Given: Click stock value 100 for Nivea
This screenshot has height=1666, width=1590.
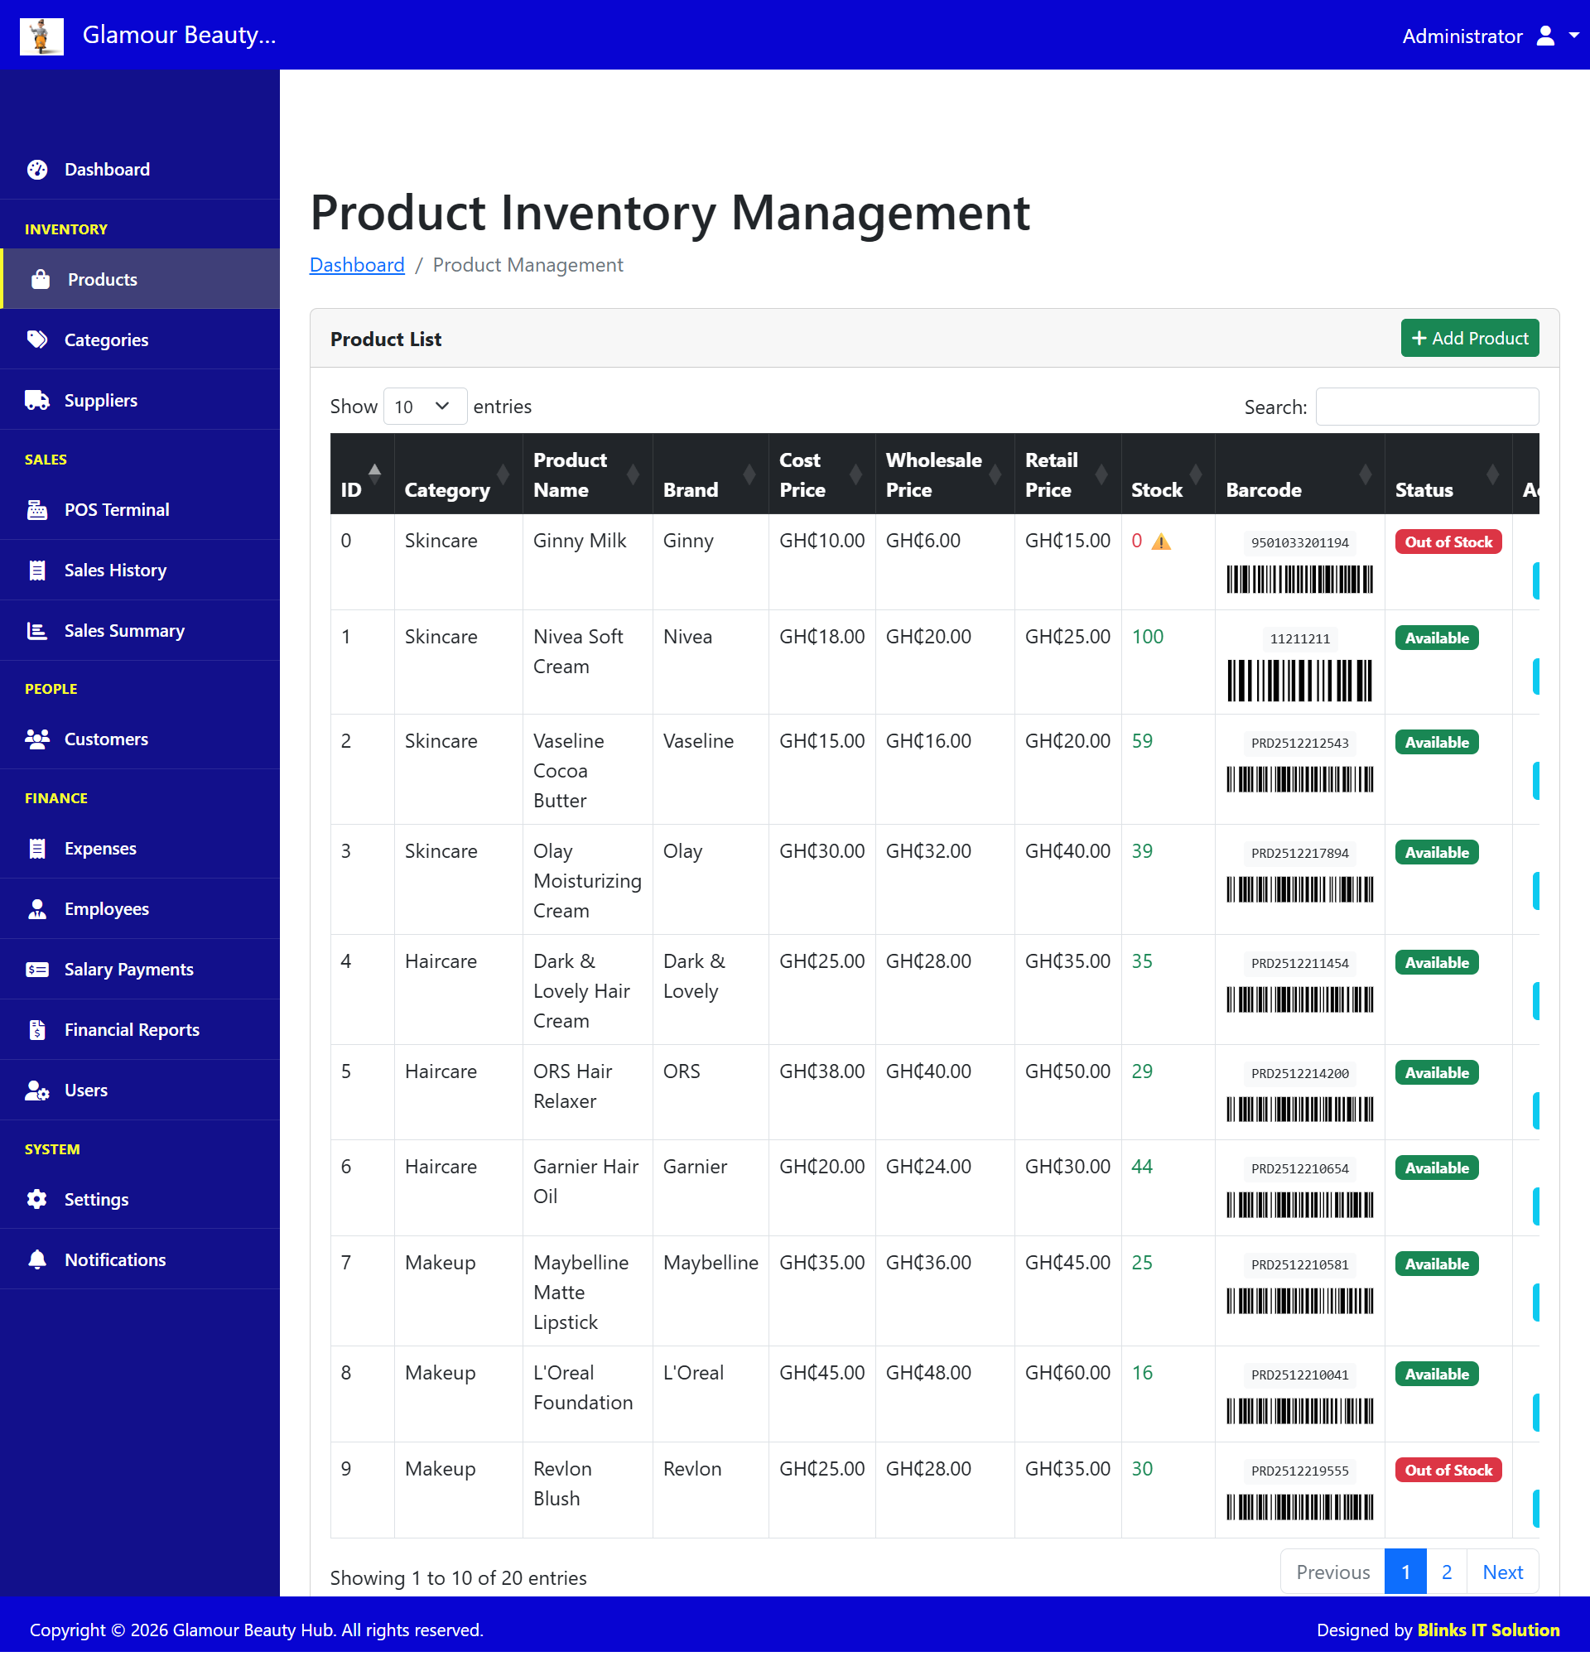Looking at the screenshot, I should point(1148,637).
